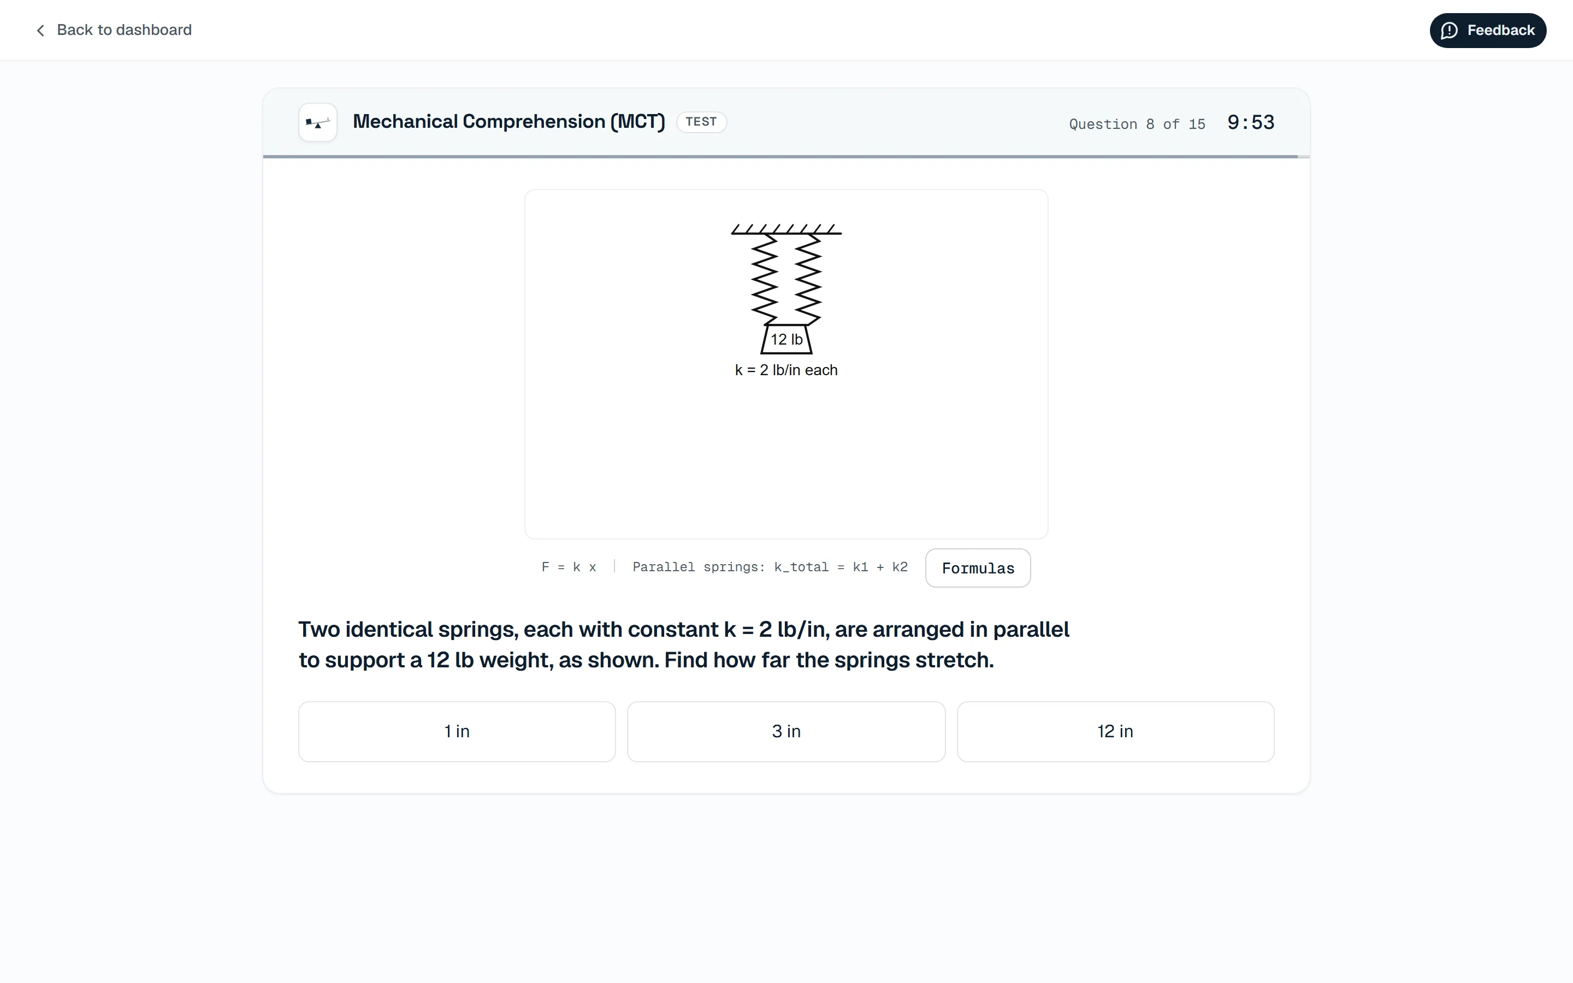Open the Feedback button
Image resolution: width=1573 pixels, height=983 pixels.
pyautogui.click(x=1487, y=31)
